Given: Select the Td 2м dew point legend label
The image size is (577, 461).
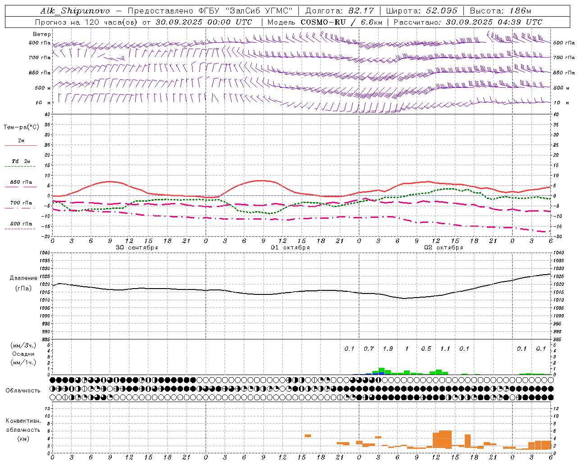Looking at the screenshot, I should [21, 161].
